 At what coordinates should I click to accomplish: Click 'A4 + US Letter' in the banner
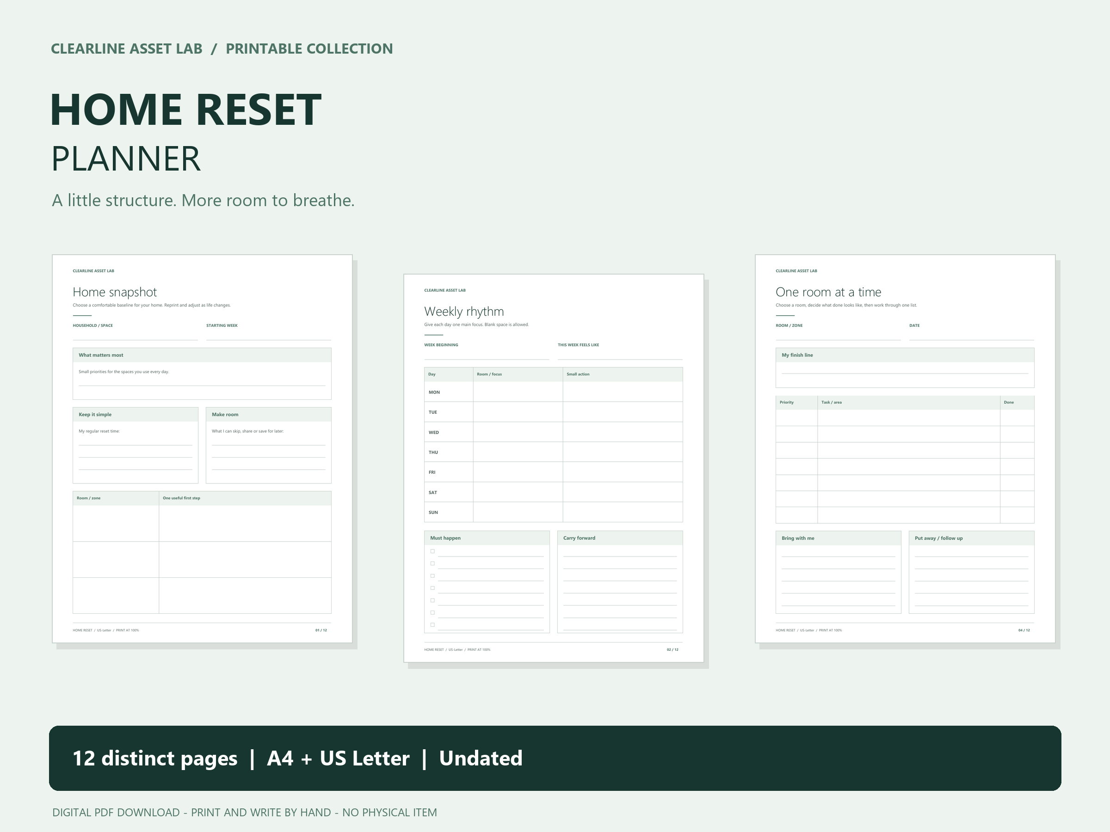click(x=339, y=759)
